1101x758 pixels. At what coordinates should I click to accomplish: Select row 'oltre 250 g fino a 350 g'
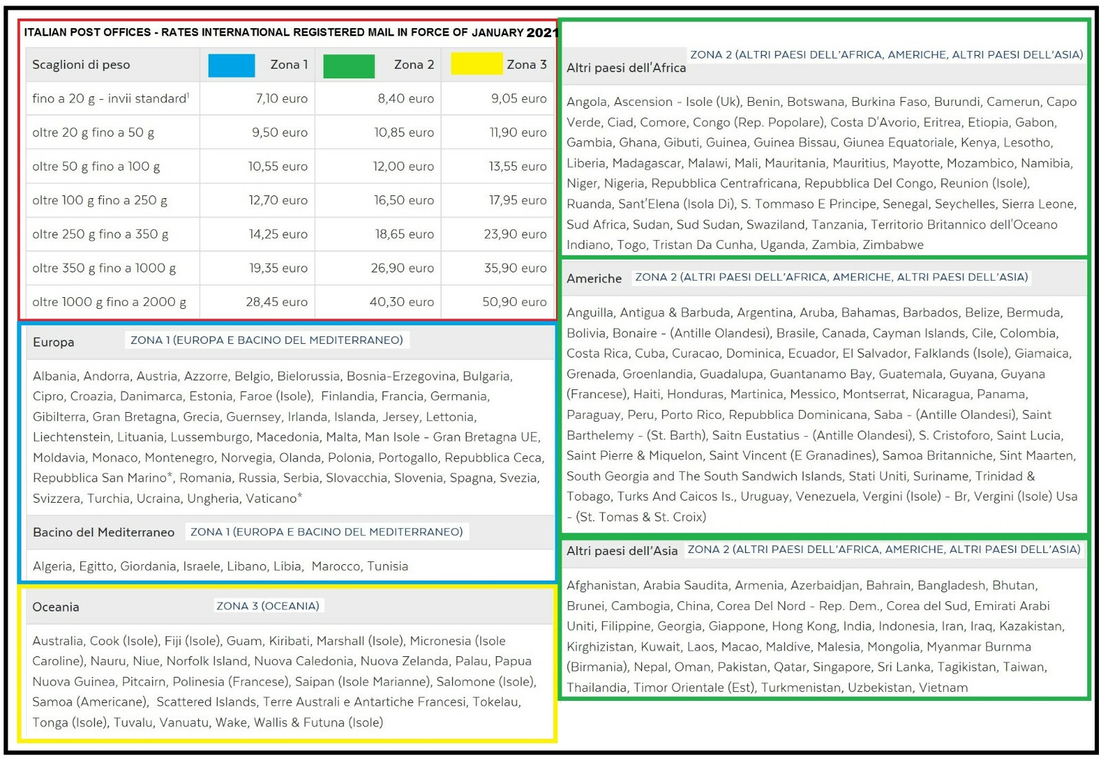(x=290, y=234)
